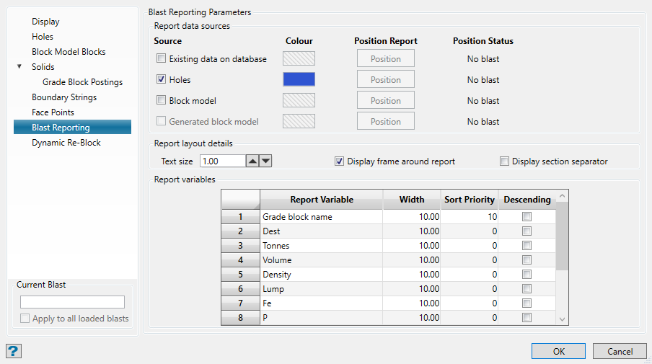Decrease text size with down arrow

pyautogui.click(x=265, y=161)
